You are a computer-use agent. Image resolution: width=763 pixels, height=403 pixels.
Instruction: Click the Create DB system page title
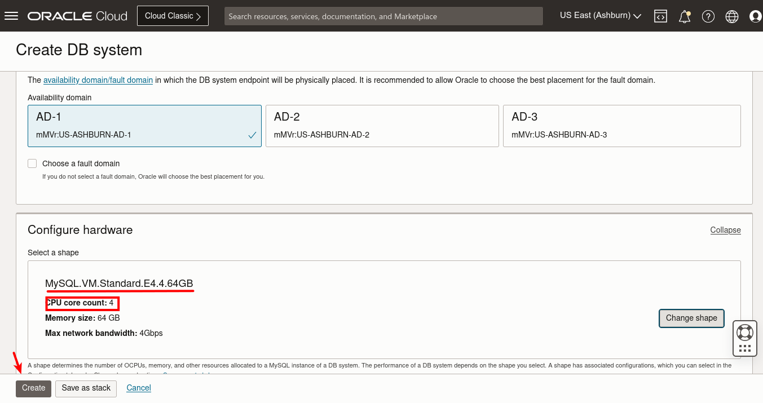tap(79, 50)
